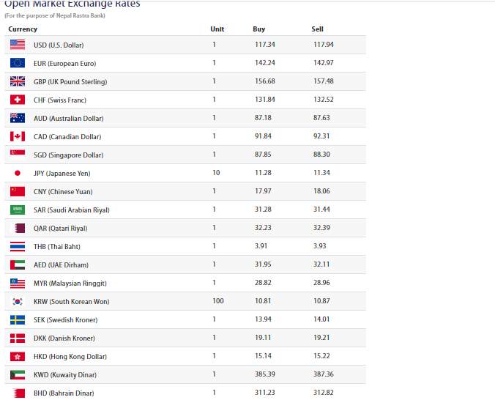Click the Unit column header
Image resolution: width=495 pixels, height=411 pixels.
pyautogui.click(x=217, y=29)
